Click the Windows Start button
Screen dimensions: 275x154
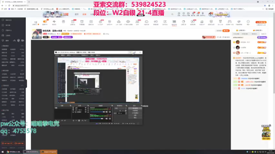(2, 152)
